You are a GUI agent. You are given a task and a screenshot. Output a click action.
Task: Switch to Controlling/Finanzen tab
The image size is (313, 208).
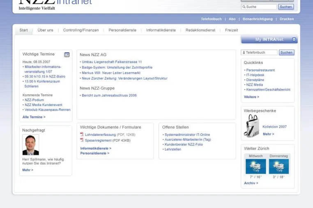[81, 30]
